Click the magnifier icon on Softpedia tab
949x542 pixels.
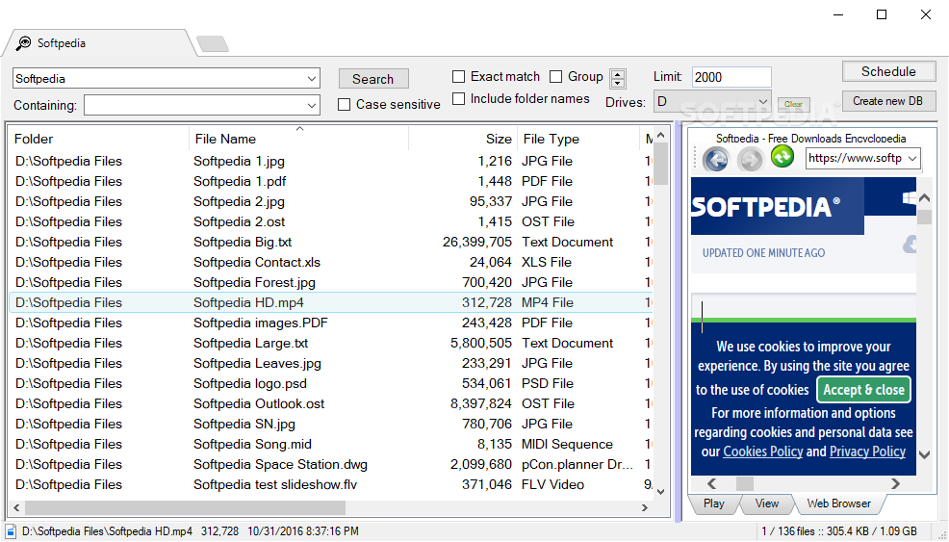(x=23, y=43)
